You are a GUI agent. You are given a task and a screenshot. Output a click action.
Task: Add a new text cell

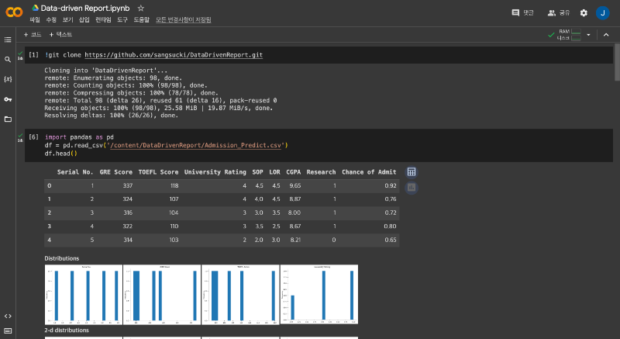[x=60, y=34]
